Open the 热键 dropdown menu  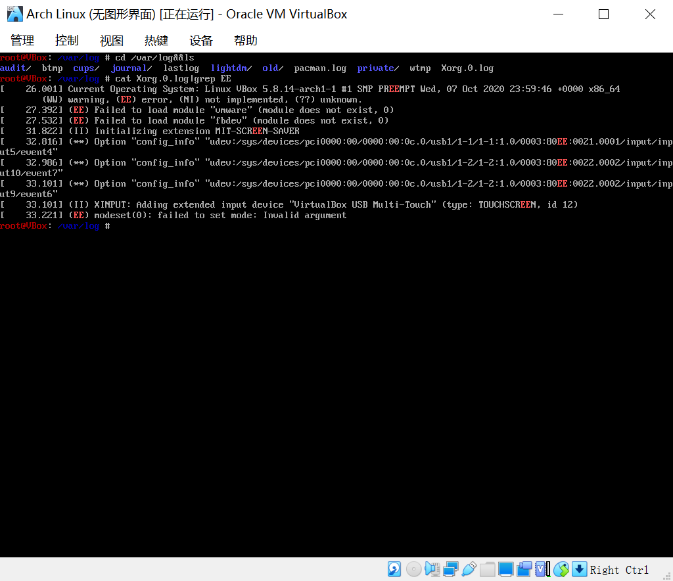[156, 40]
